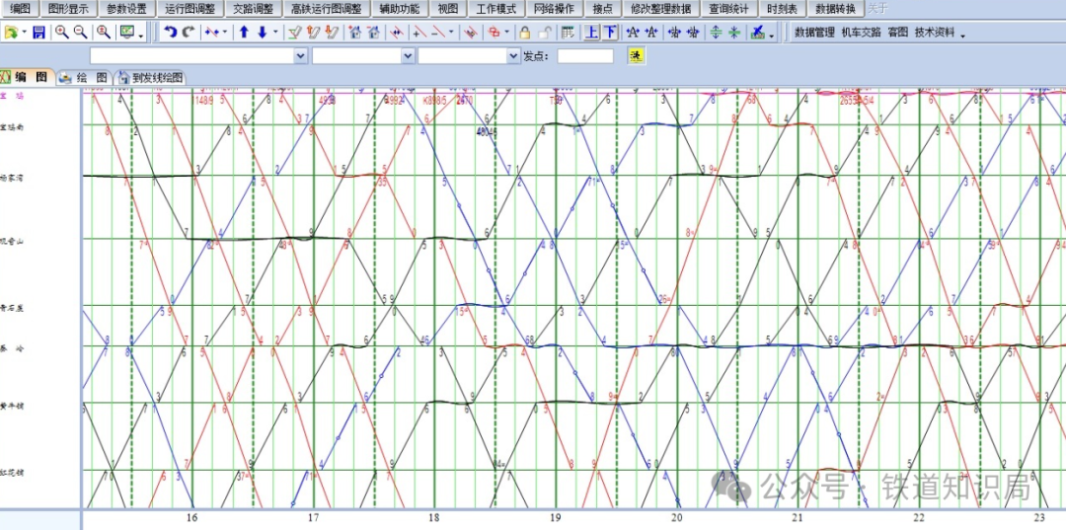Screen dimensions: 1066x530
Task: Click the padlock lock icon
Action: coord(525,33)
